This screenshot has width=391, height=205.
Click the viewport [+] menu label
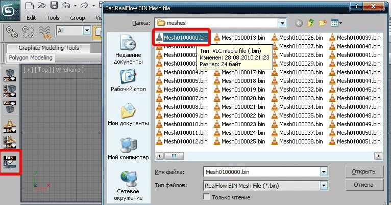[28, 70]
